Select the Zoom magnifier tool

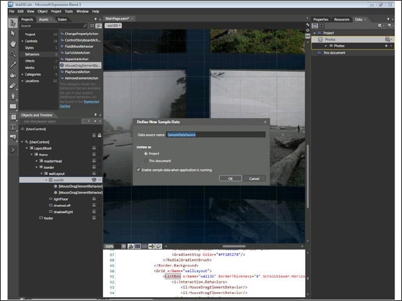[13, 55]
